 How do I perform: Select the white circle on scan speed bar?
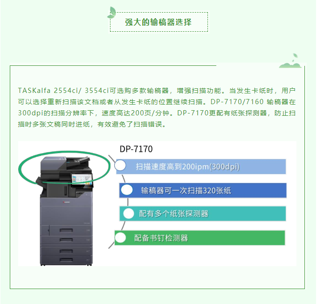[x=120, y=165]
